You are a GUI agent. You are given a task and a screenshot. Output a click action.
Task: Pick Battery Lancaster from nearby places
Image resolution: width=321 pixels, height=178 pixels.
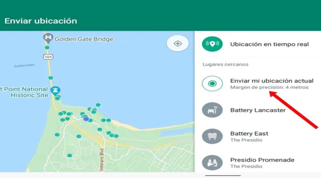coord(258,110)
